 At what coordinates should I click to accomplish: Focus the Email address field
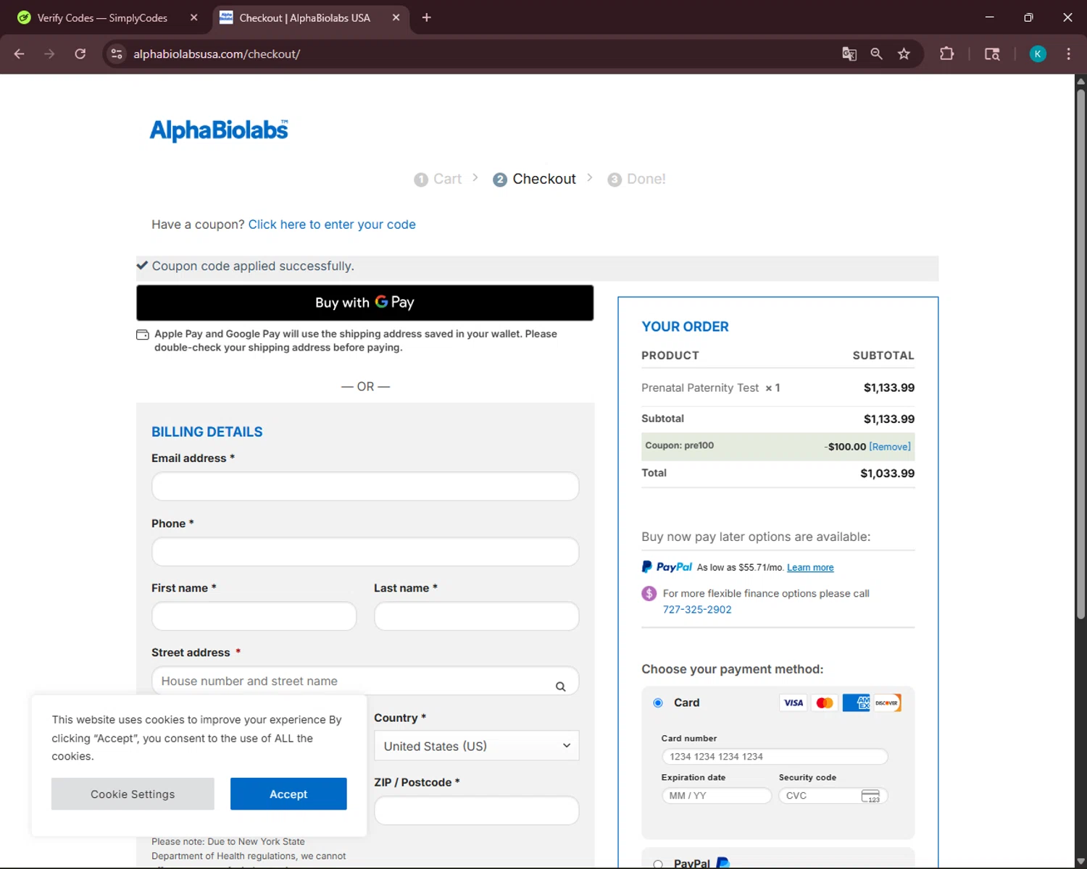[365, 487]
